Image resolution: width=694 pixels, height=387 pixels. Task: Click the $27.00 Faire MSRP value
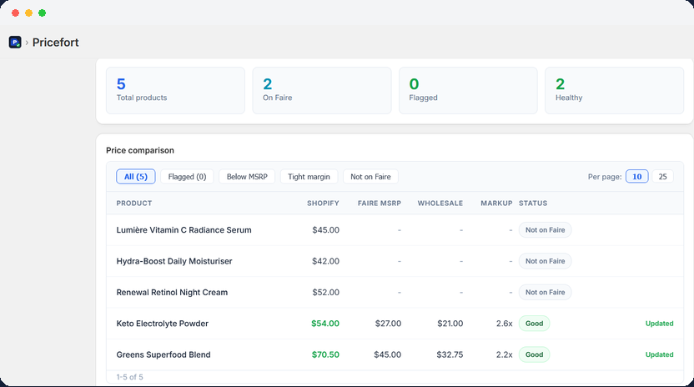coord(388,324)
